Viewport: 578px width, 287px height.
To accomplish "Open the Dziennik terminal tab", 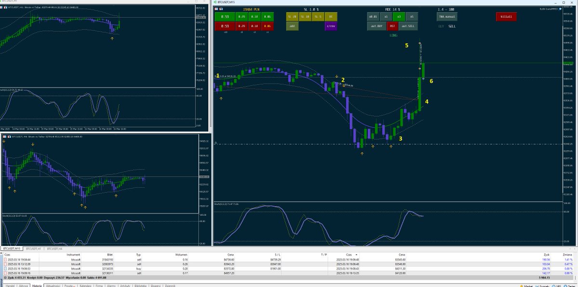I will coord(171,285).
